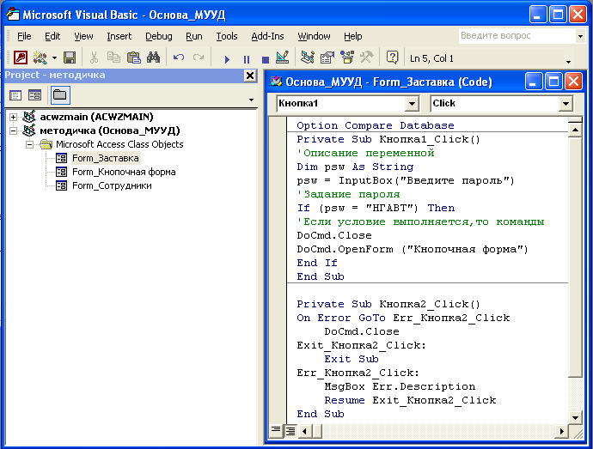
Task: Click the Find binoculars icon
Action: point(153,58)
